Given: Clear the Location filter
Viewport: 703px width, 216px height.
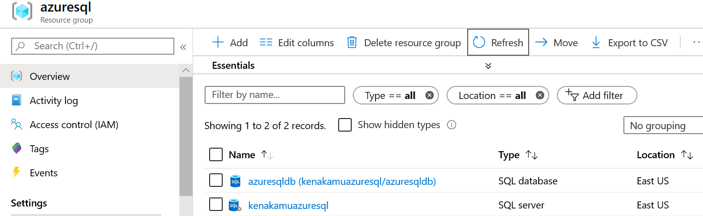Looking at the screenshot, I should coord(540,95).
